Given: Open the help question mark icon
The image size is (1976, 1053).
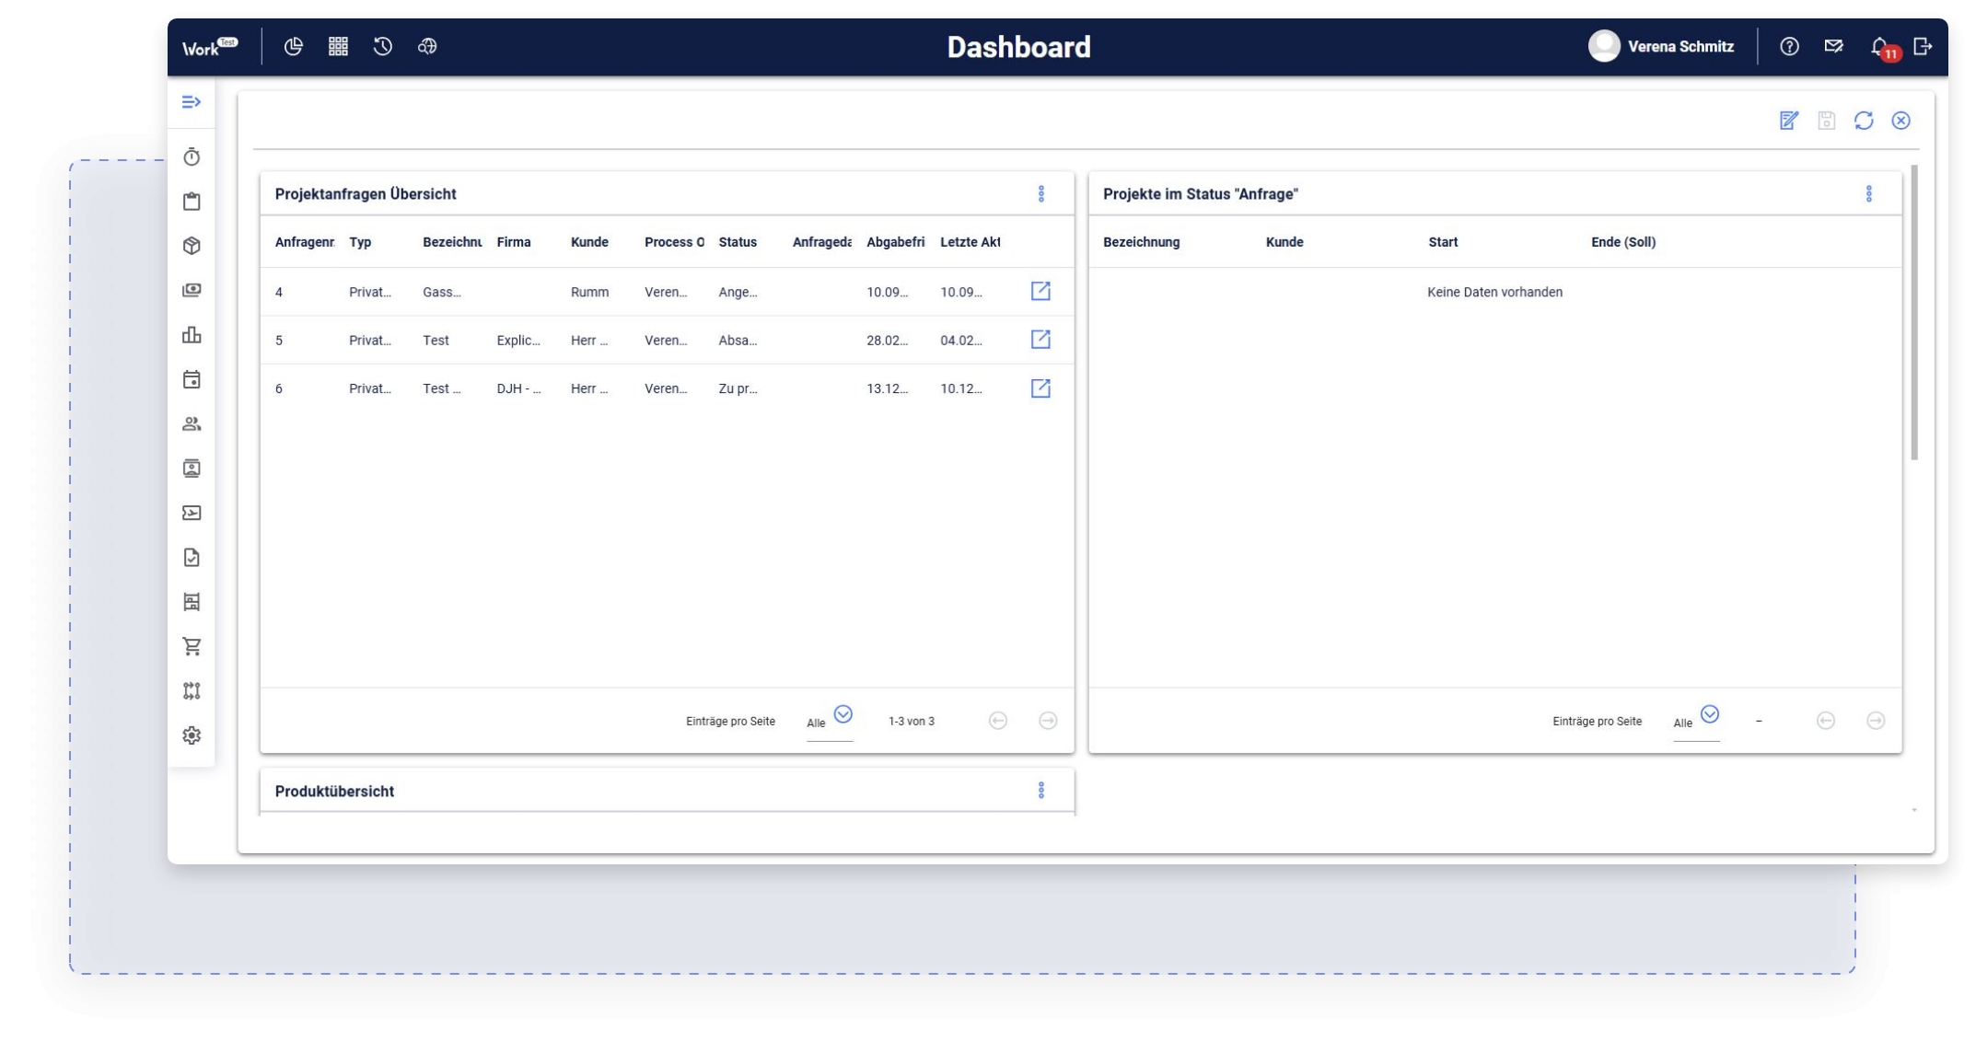Looking at the screenshot, I should 1789,47.
